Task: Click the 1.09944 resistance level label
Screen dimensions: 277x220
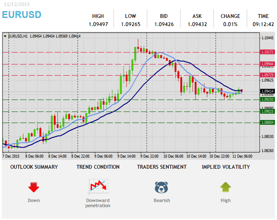Action: pos(268,64)
